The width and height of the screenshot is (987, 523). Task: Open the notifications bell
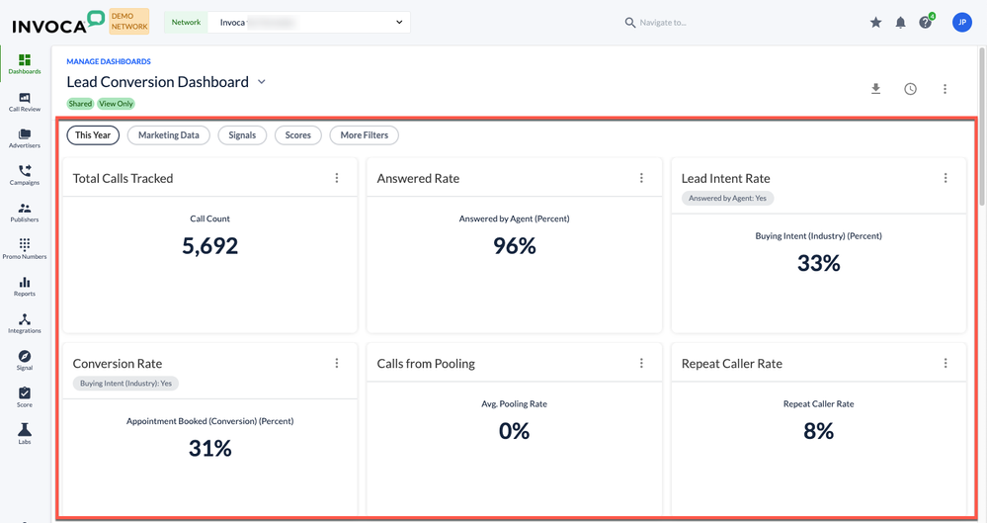pos(901,23)
